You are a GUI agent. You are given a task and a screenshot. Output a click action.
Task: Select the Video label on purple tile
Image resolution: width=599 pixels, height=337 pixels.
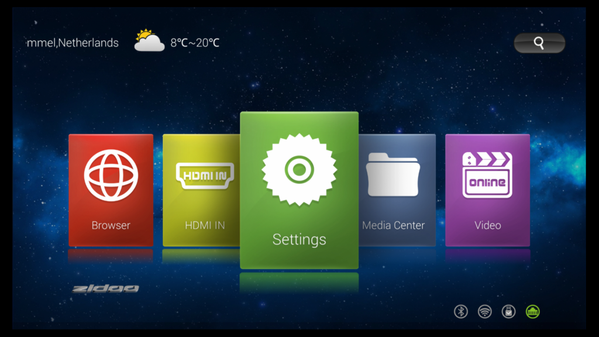coord(488,225)
